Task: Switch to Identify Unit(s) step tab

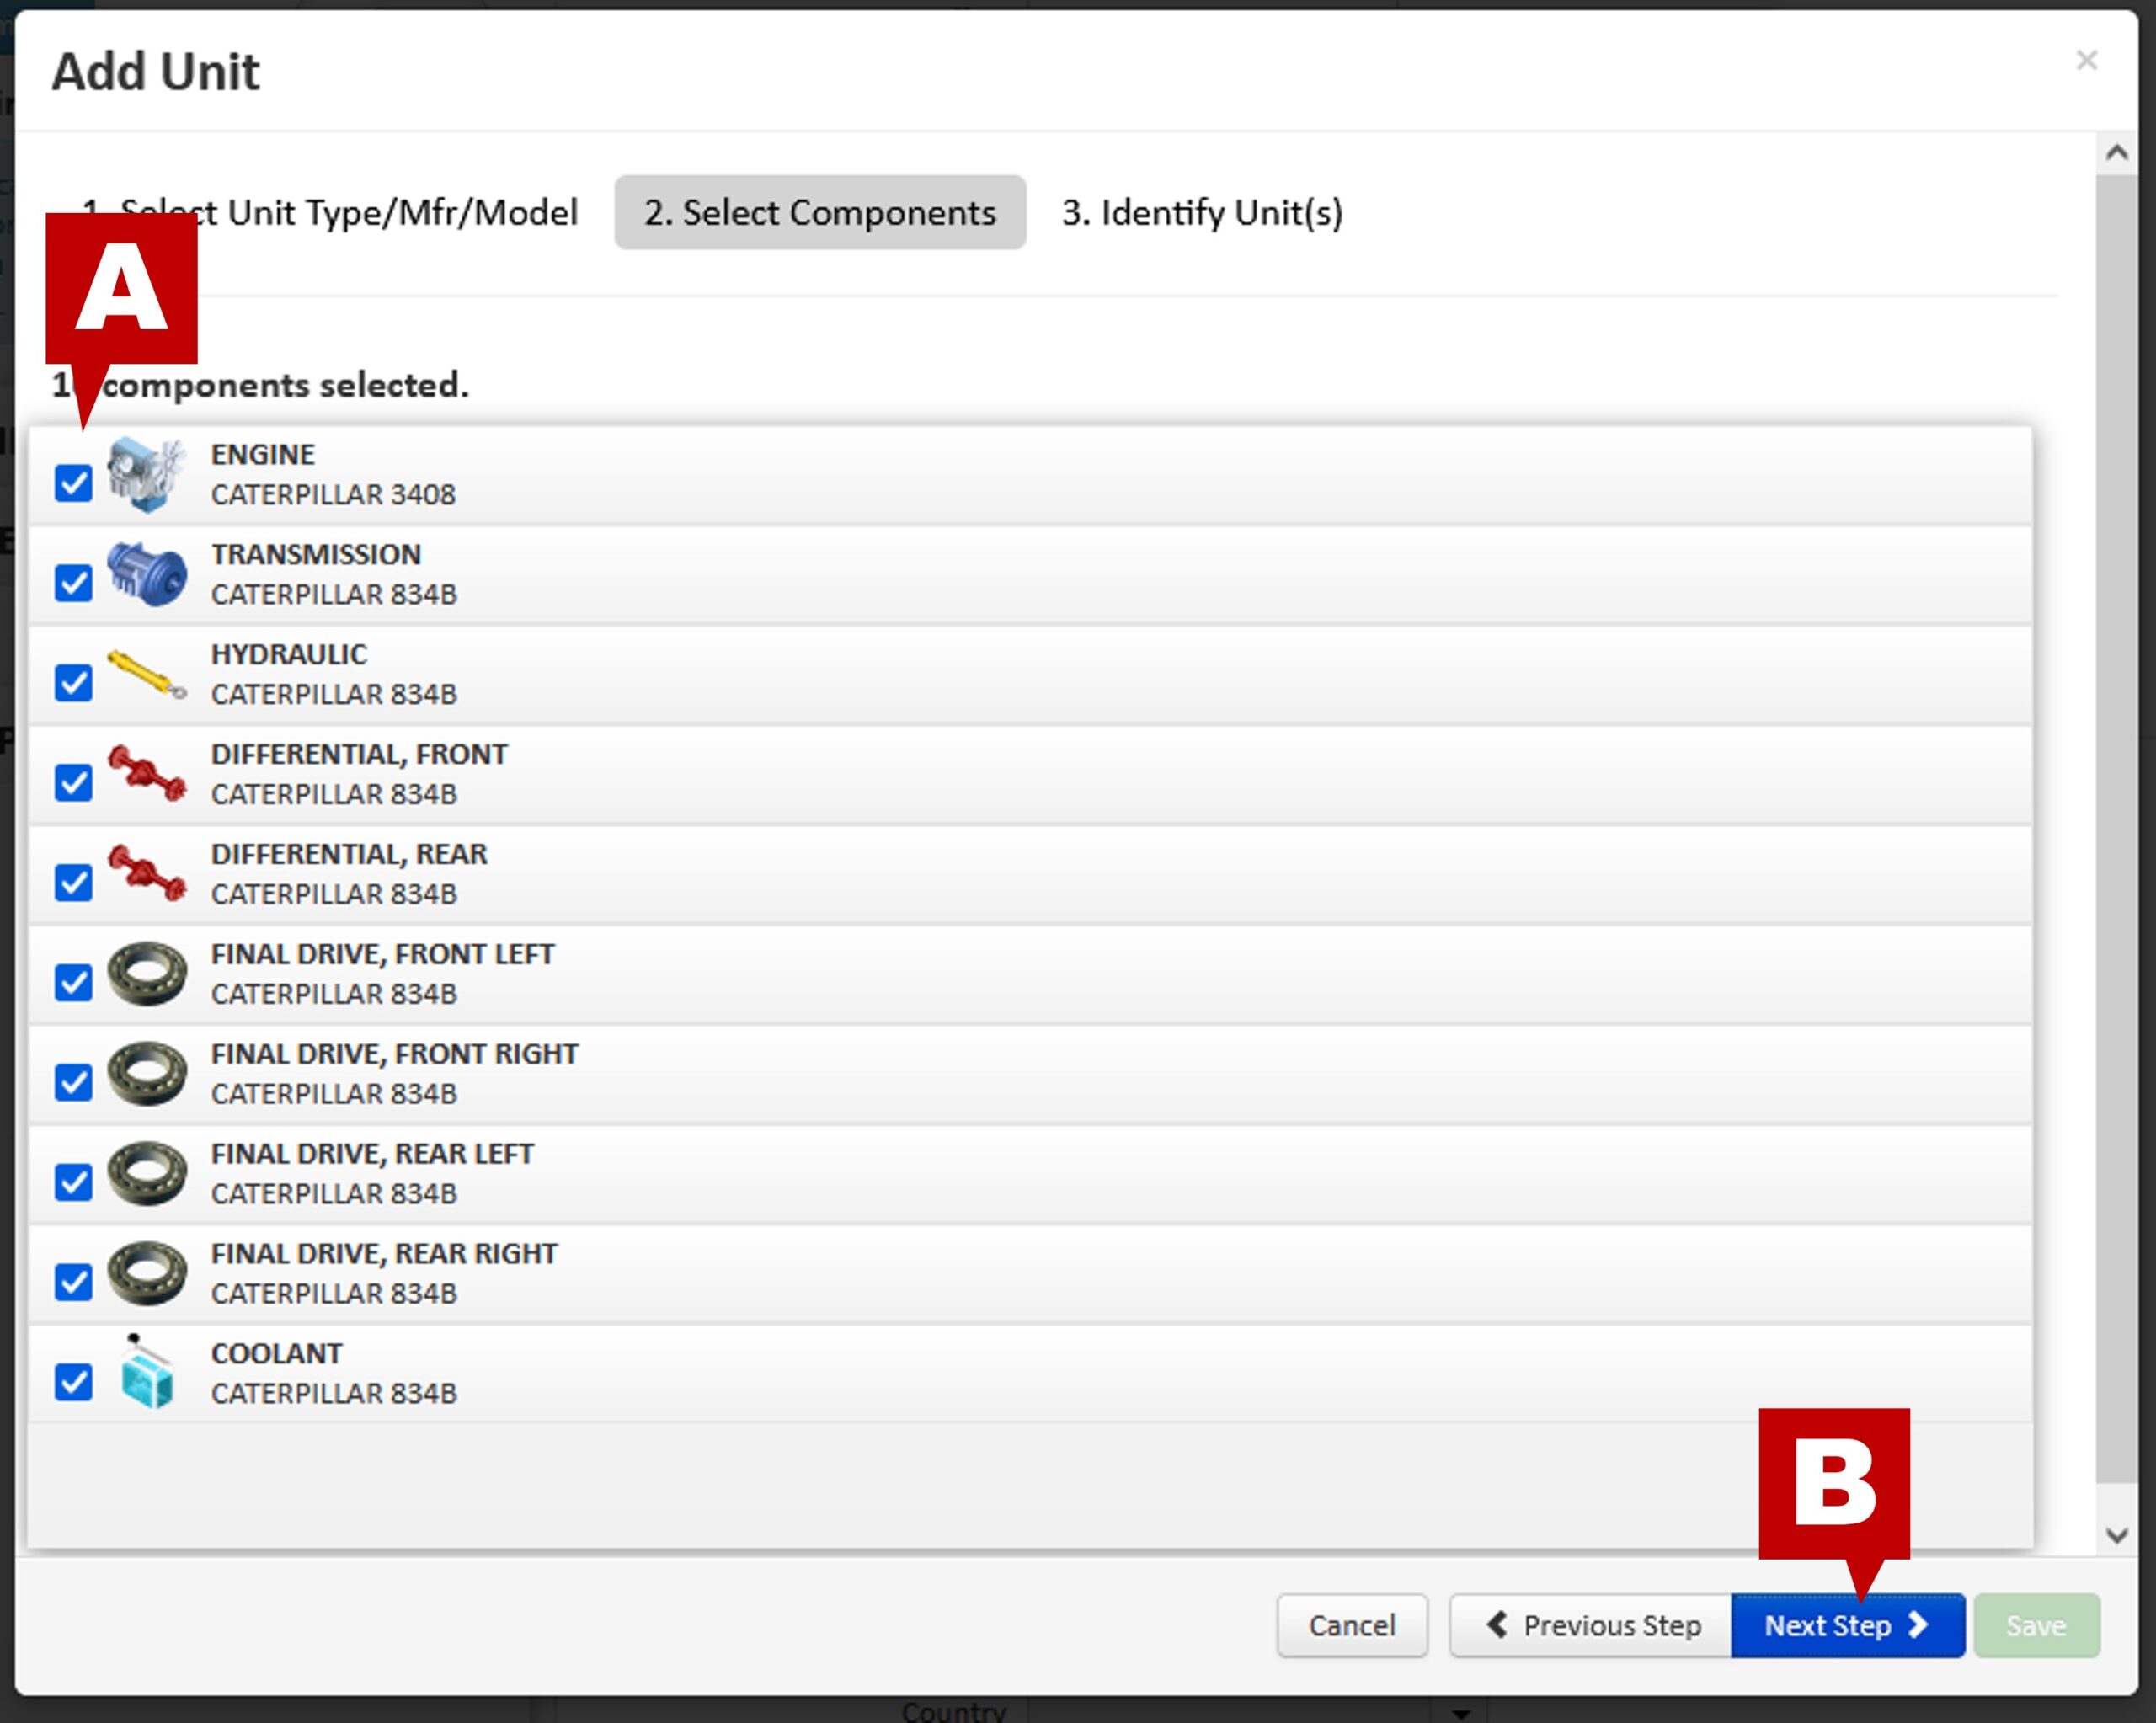Action: click(x=1201, y=213)
